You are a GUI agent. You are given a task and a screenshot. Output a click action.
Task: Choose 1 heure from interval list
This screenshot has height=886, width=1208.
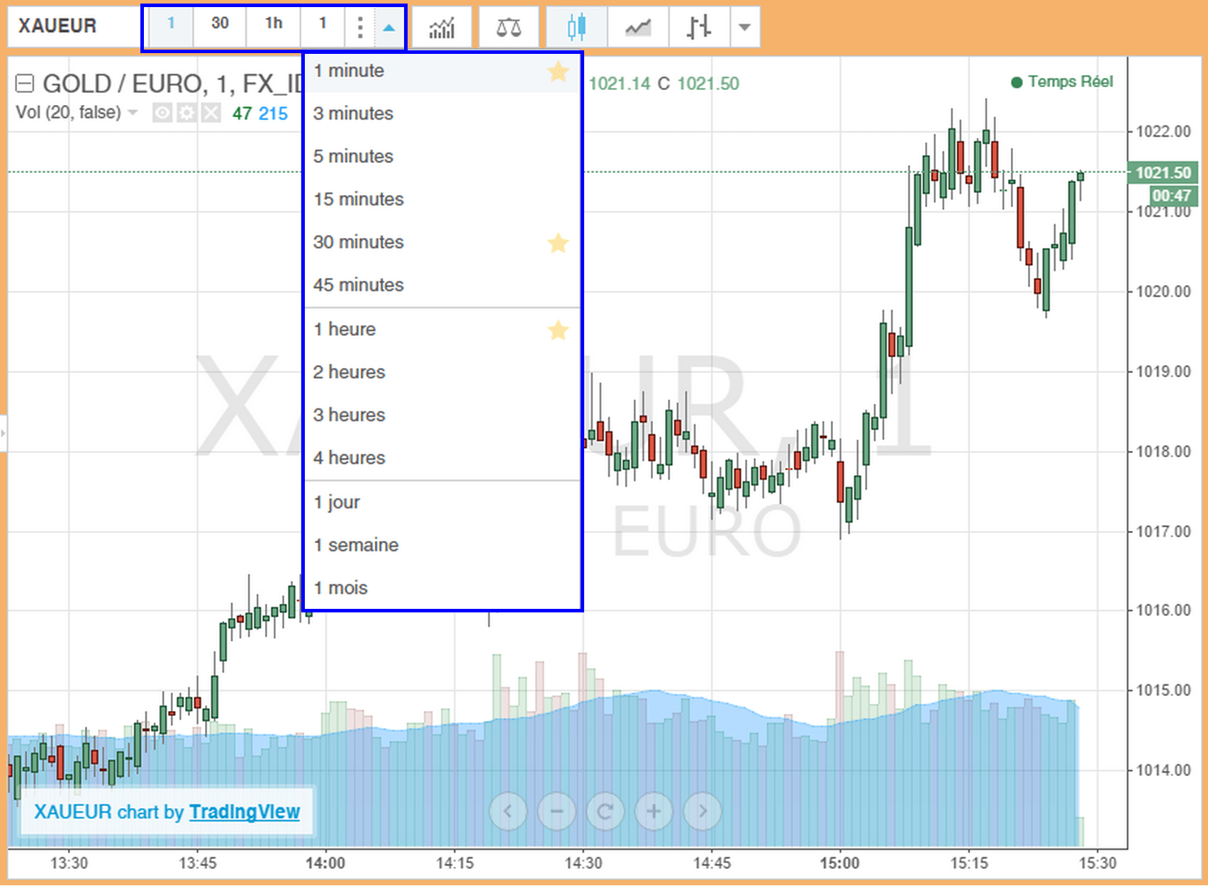[x=442, y=330]
